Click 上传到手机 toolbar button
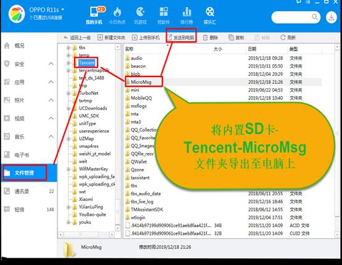 coord(146,38)
